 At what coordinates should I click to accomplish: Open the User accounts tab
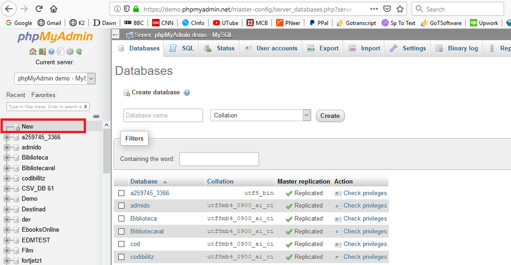click(271, 48)
